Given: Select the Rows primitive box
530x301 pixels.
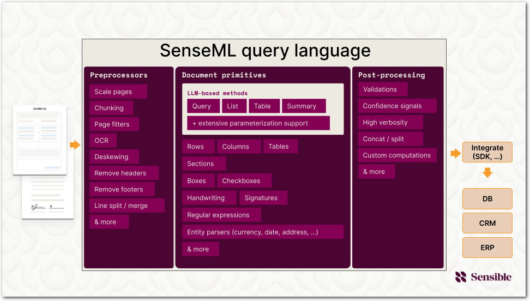Looking at the screenshot, I should (x=198, y=147).
